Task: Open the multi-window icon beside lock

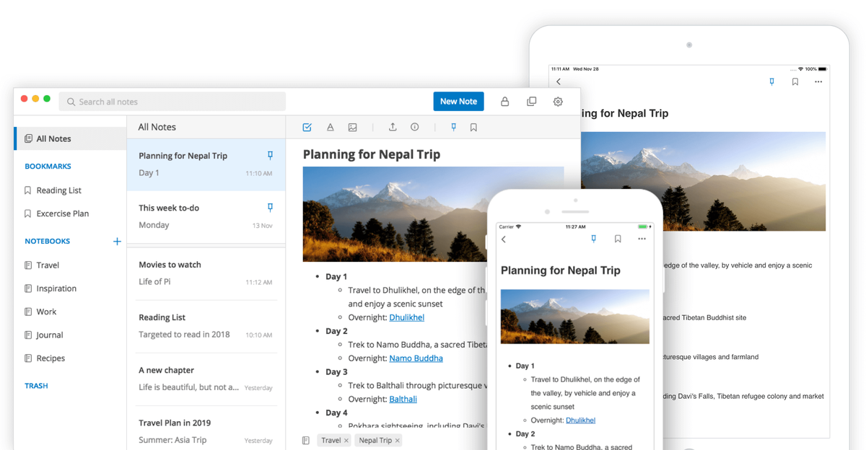Action: (x=532, y=102)
